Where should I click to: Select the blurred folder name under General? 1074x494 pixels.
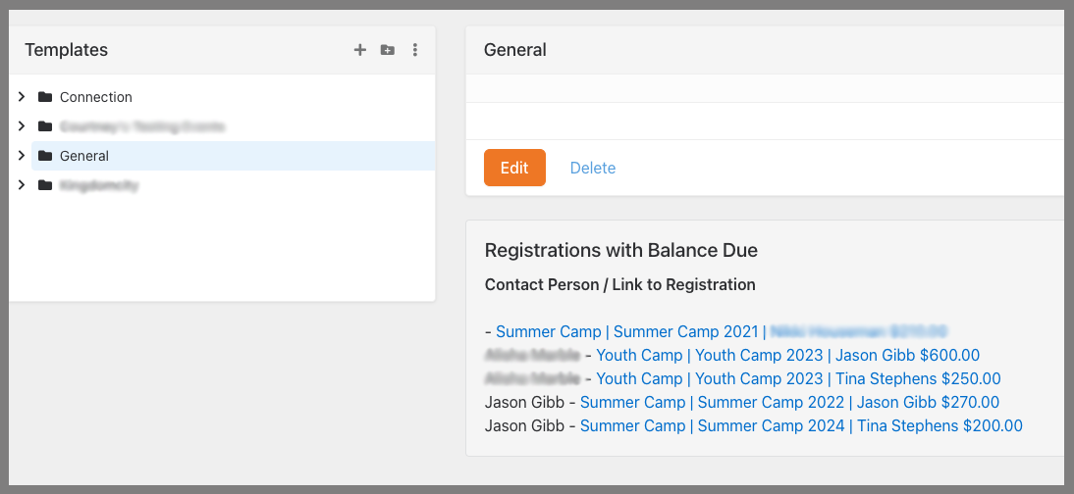pyautogui.click(x=99, y=185)
